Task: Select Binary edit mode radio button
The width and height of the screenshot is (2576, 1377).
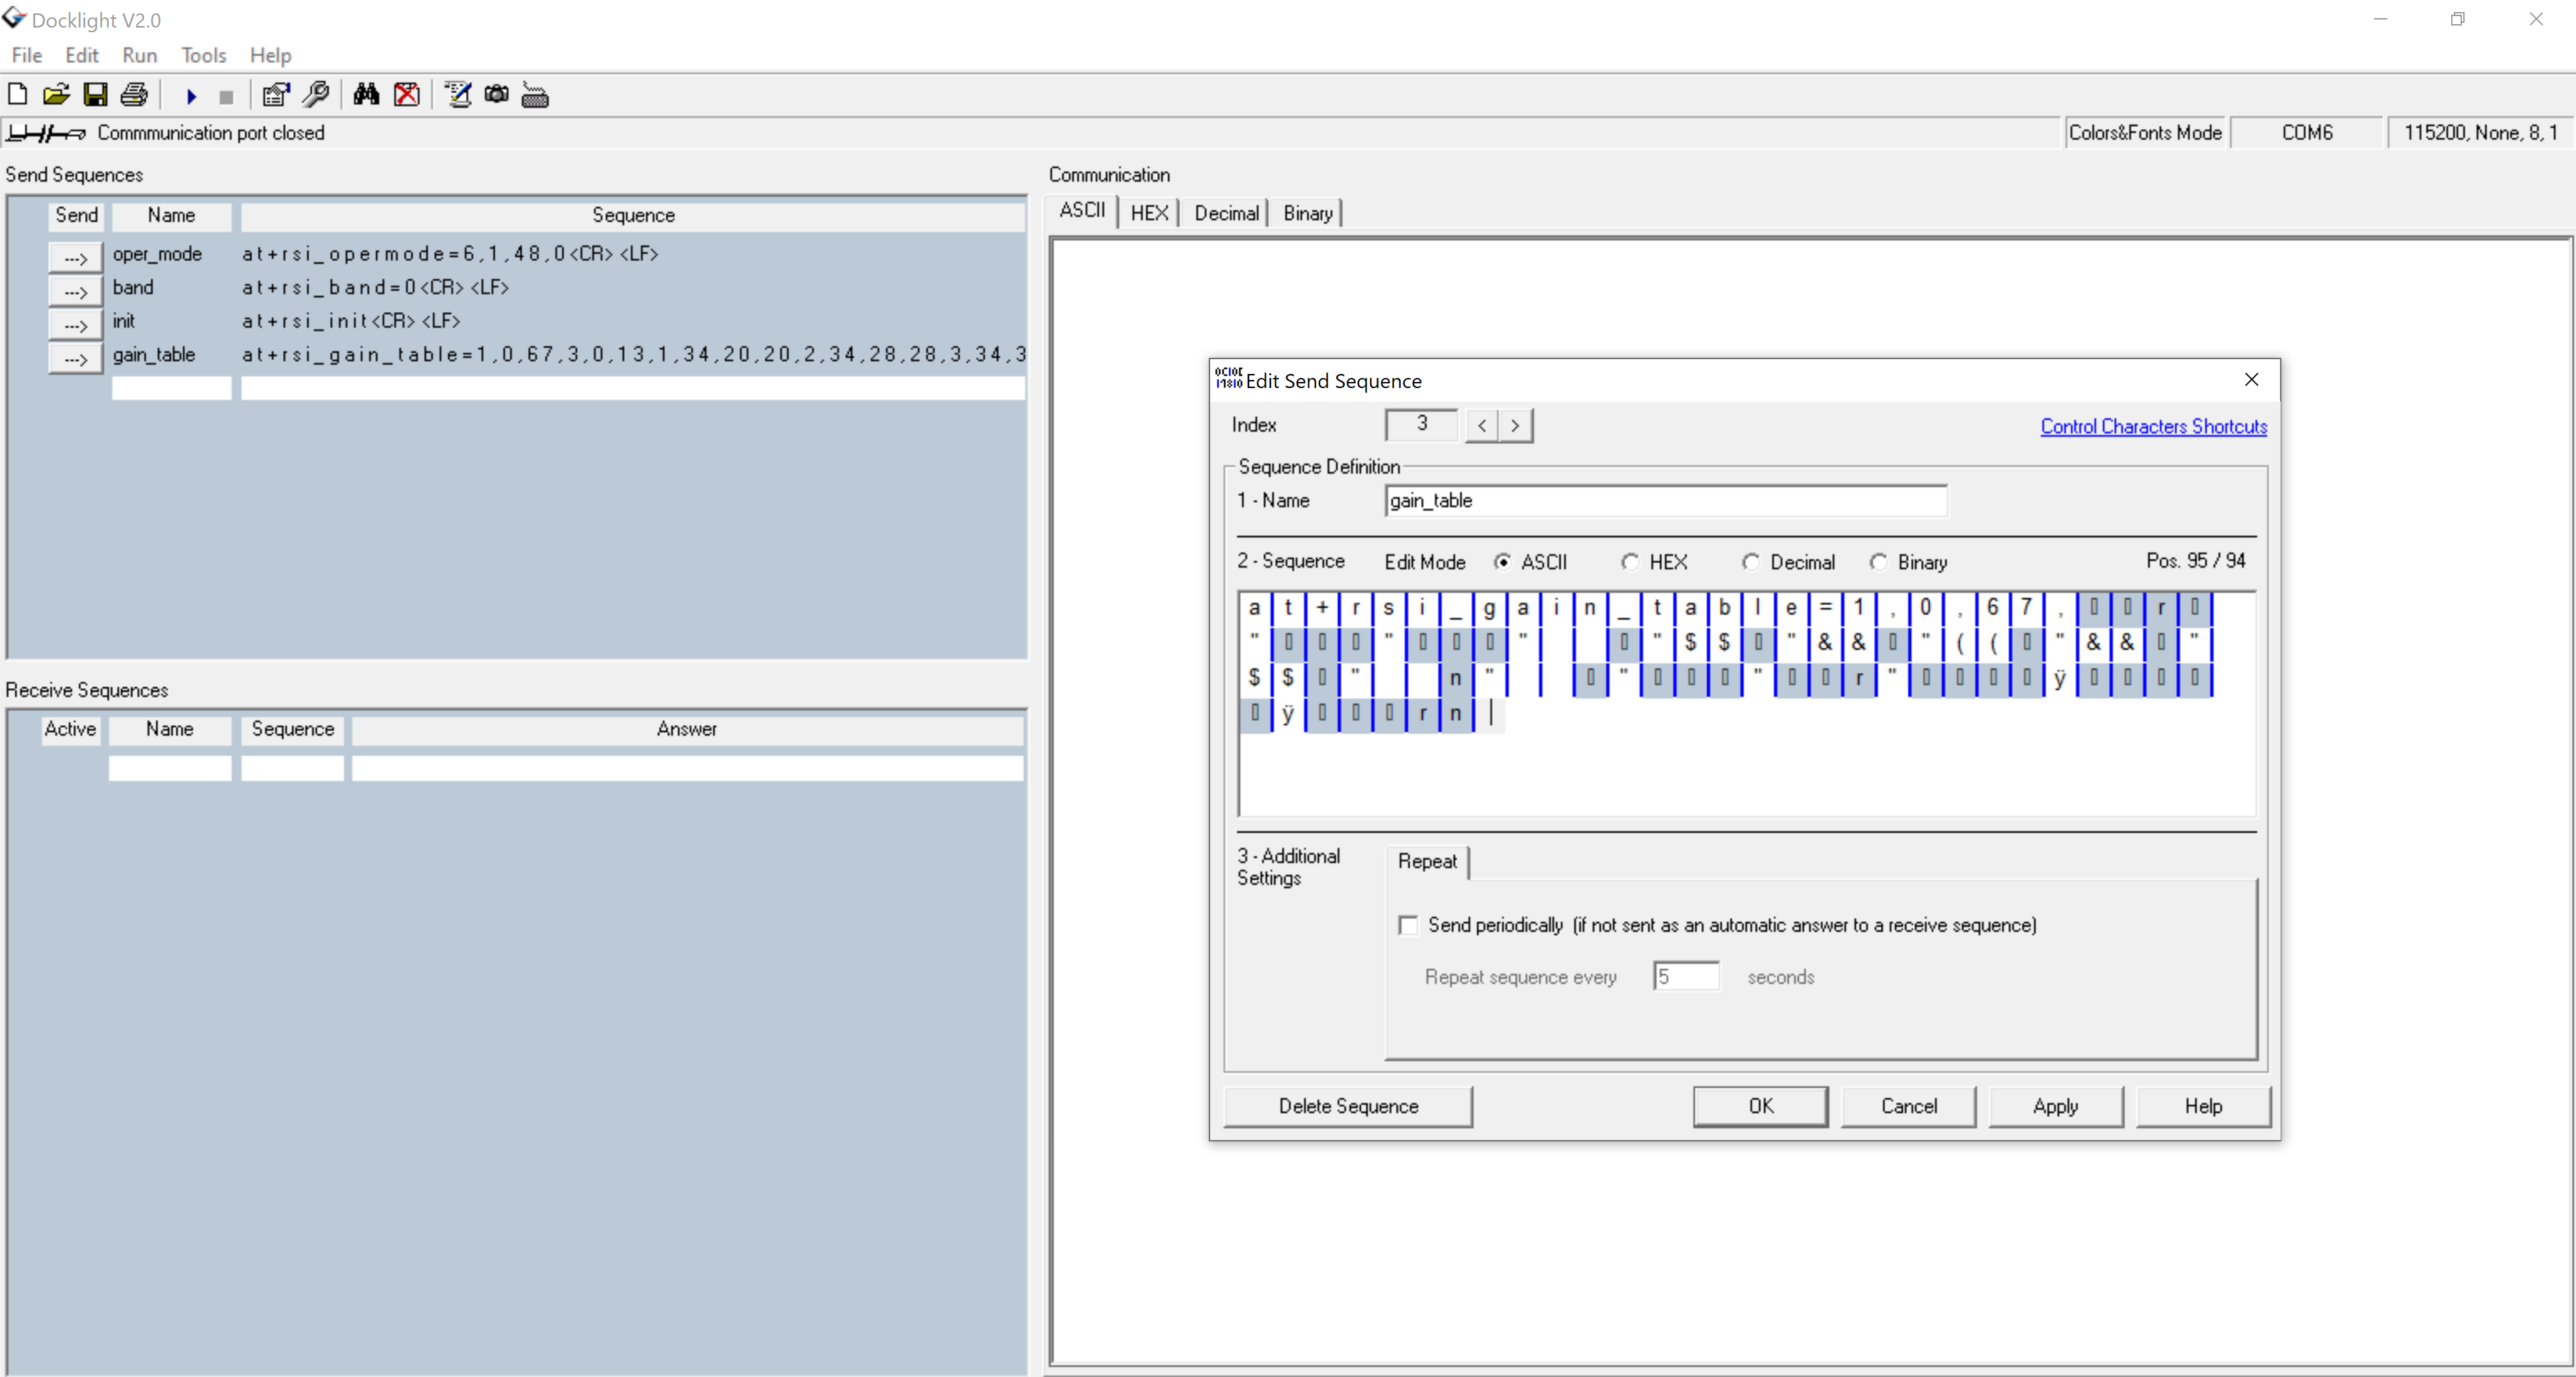Action: (1879, 562)
